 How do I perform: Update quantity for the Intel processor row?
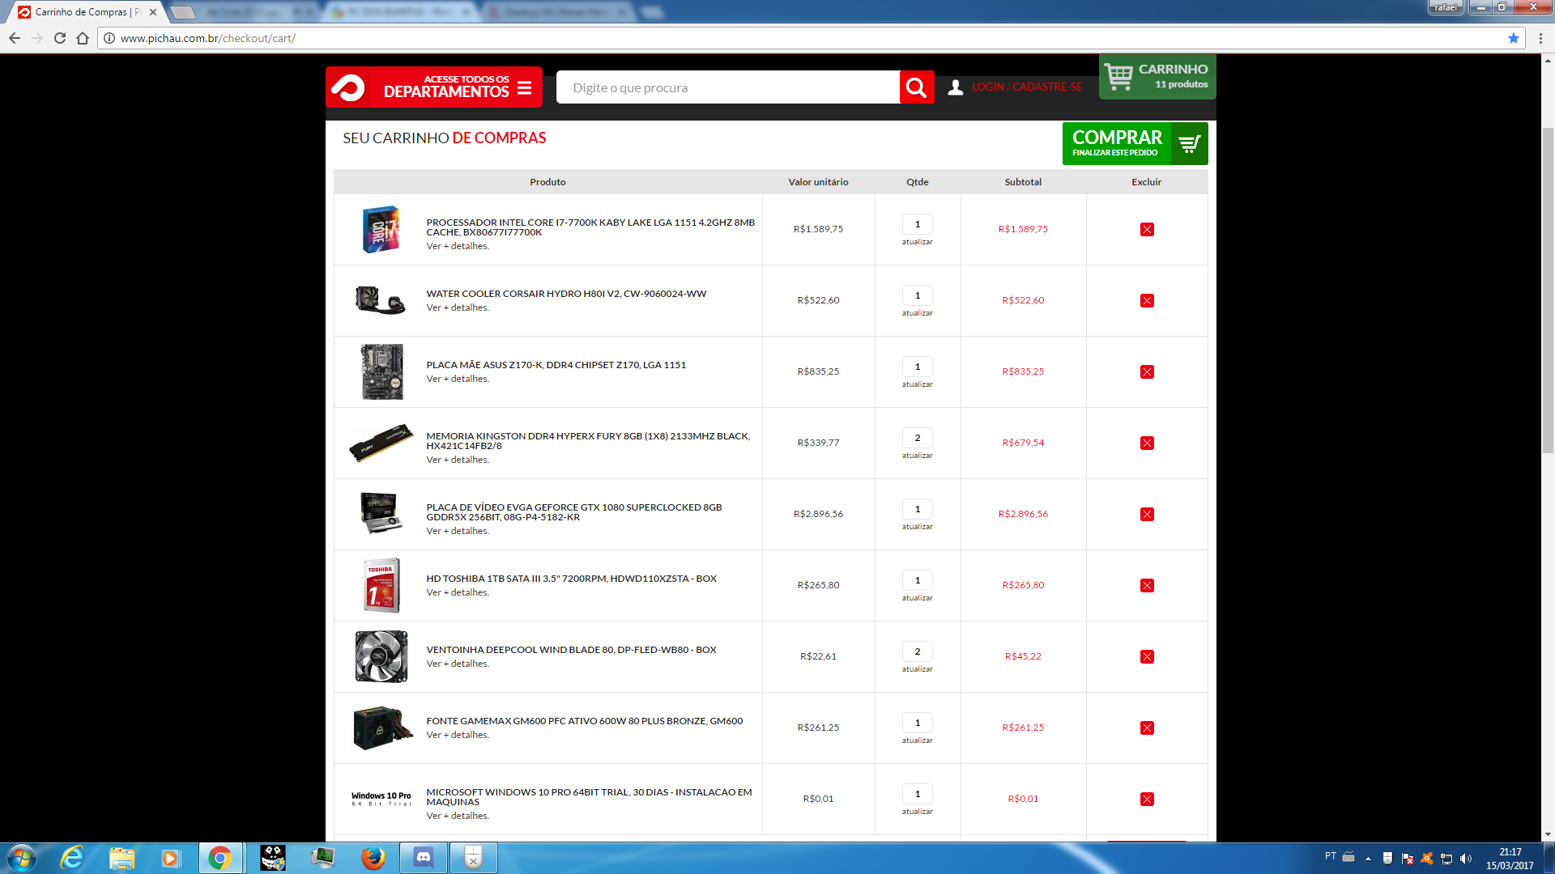pyautogui.click(x=917, y=242)
